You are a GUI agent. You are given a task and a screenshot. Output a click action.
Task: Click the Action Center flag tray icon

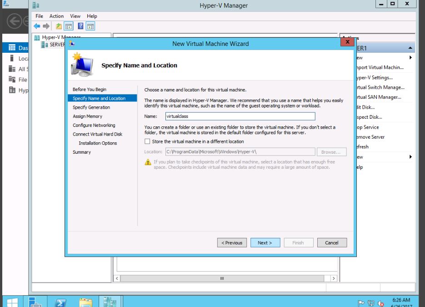[x=361, y=303]
